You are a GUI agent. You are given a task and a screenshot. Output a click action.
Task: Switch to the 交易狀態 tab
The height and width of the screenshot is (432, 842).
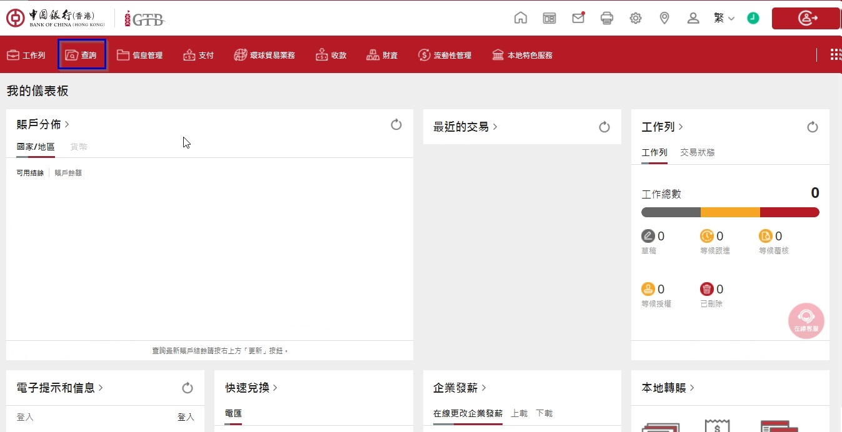(x=697, y=152)
